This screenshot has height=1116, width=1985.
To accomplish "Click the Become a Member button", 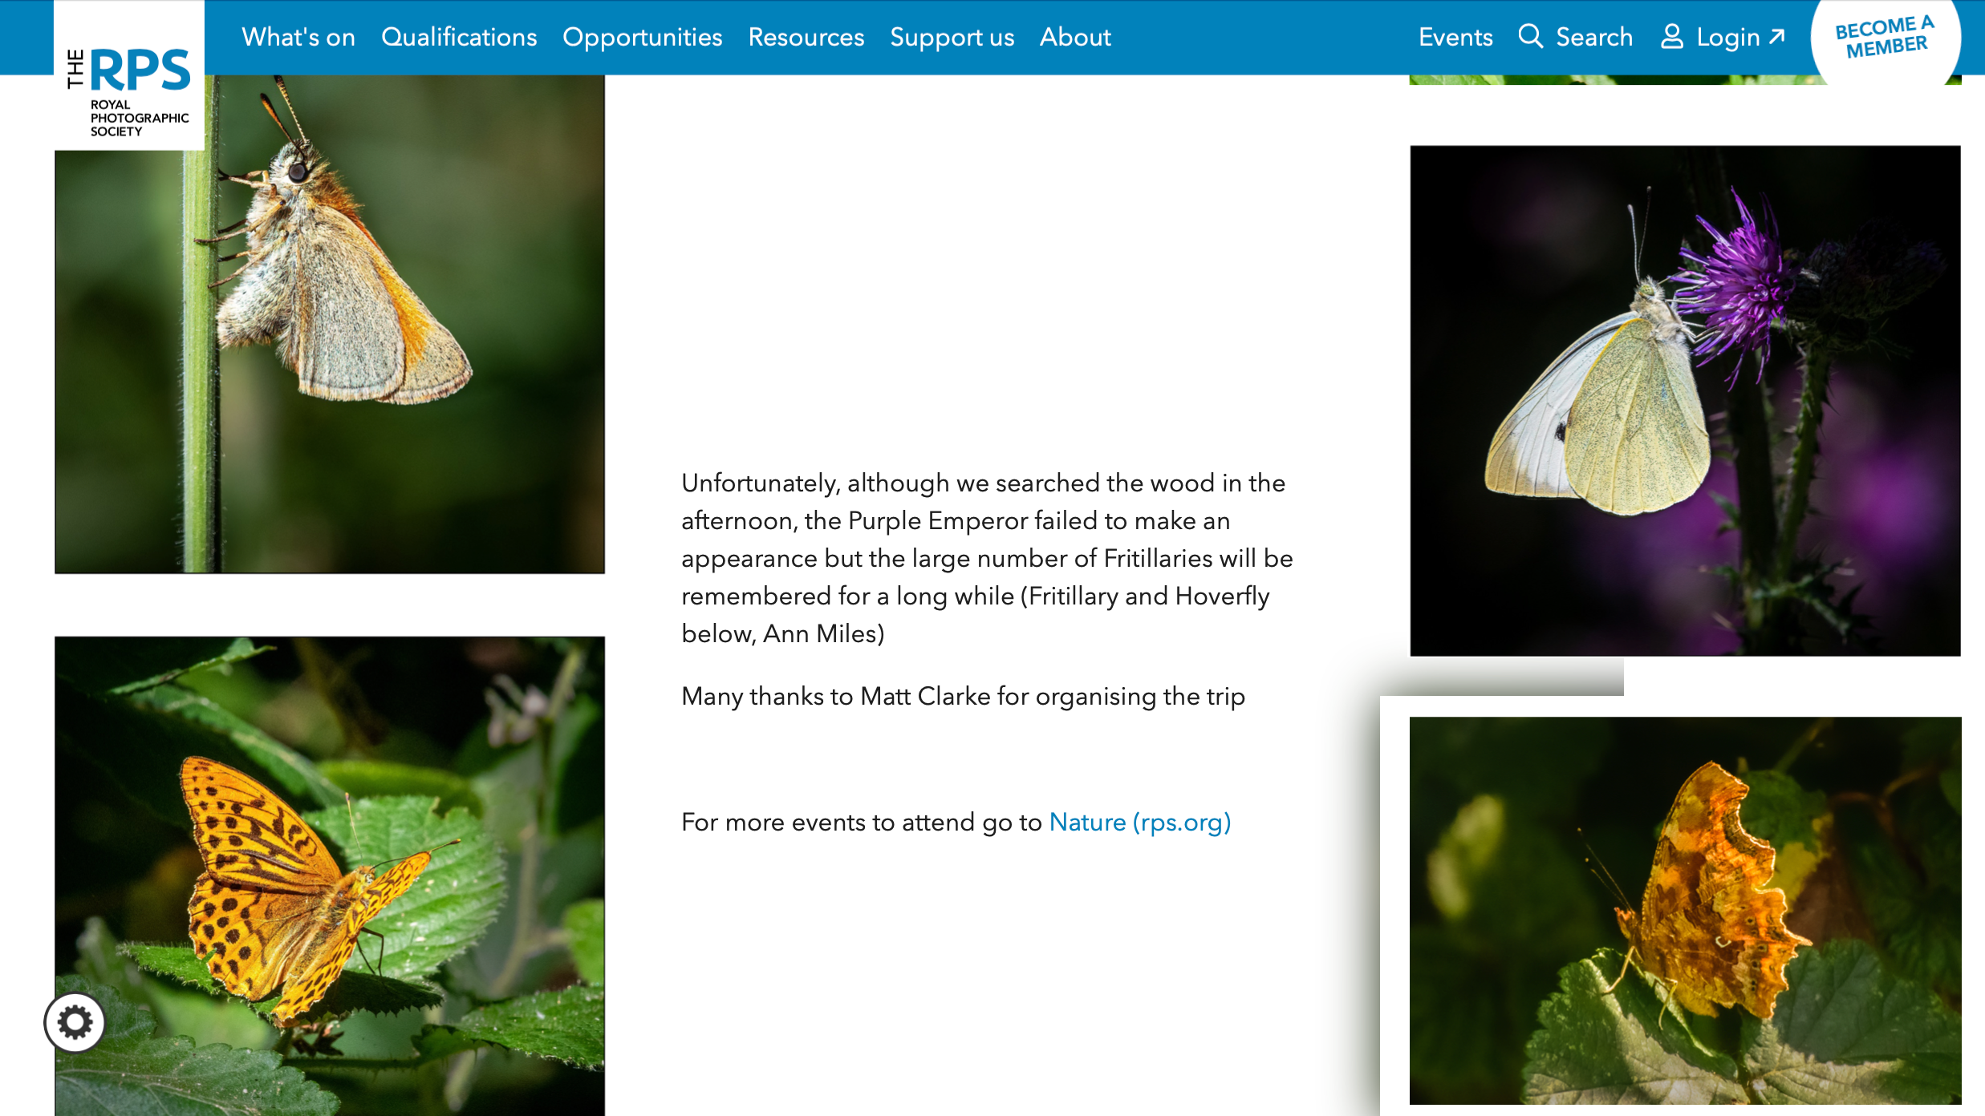I will click(x=1886, y=38).
